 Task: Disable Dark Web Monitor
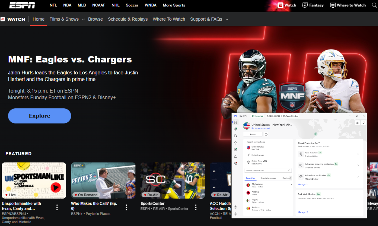(x=318, y=194)
